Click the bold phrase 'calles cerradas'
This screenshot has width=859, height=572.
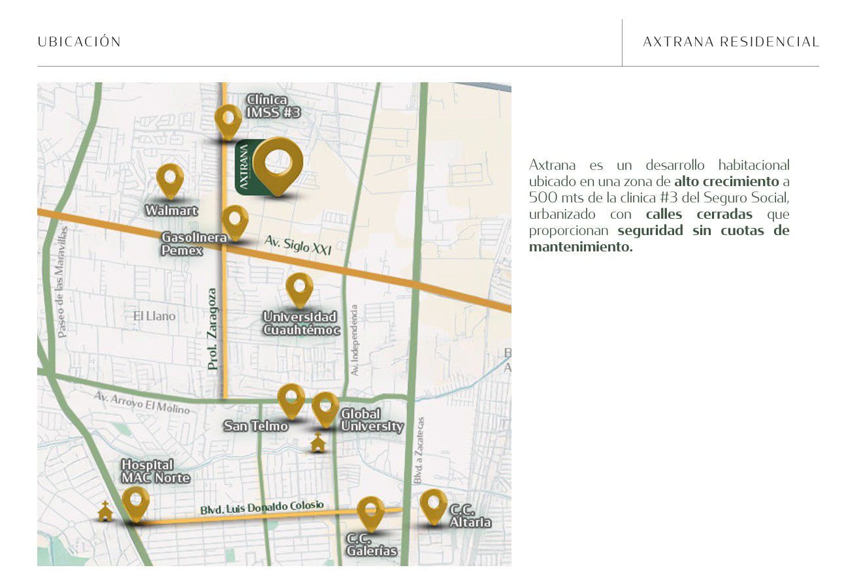click(x=699, y=214)
